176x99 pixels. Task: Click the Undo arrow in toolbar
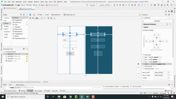click(151, 5)
